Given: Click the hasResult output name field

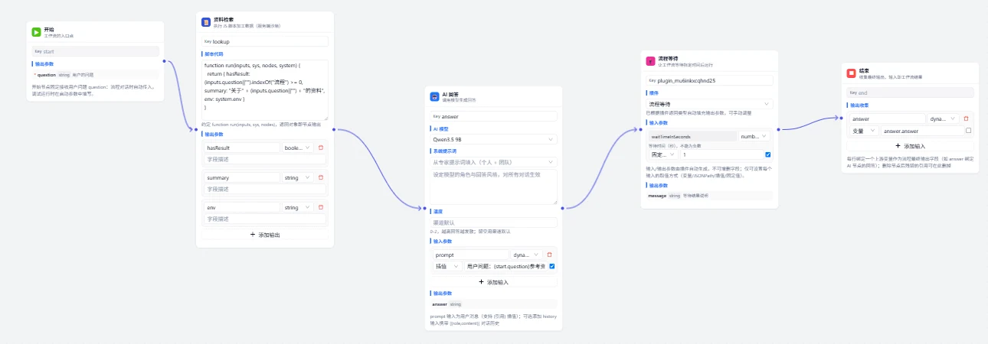Looking at the screenshot, I should (x=241, y=148).
